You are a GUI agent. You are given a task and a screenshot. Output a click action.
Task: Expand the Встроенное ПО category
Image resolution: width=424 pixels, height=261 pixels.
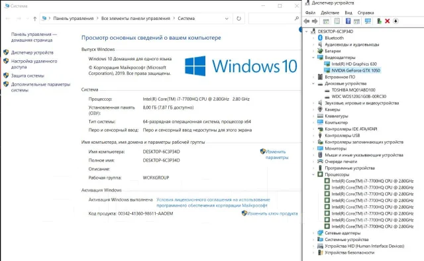click(x=313, y=77)
